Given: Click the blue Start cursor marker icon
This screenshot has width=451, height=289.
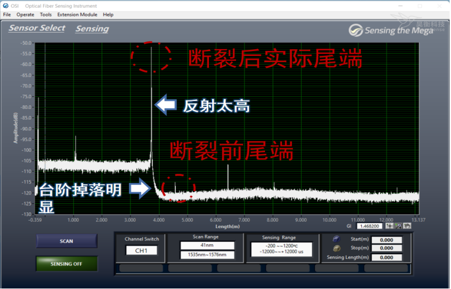Looking at the screenshot, I should coord(336,239).
